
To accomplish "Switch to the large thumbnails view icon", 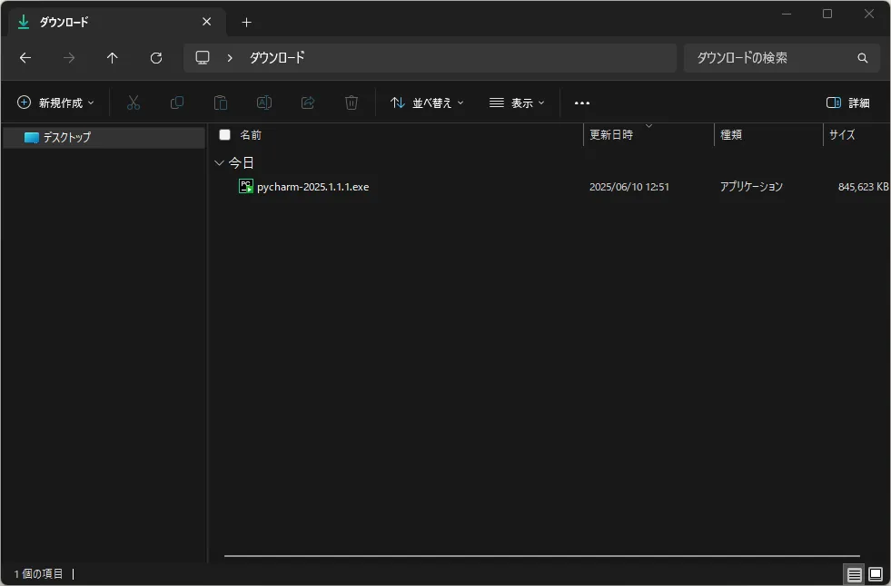I will click(876, 574).
